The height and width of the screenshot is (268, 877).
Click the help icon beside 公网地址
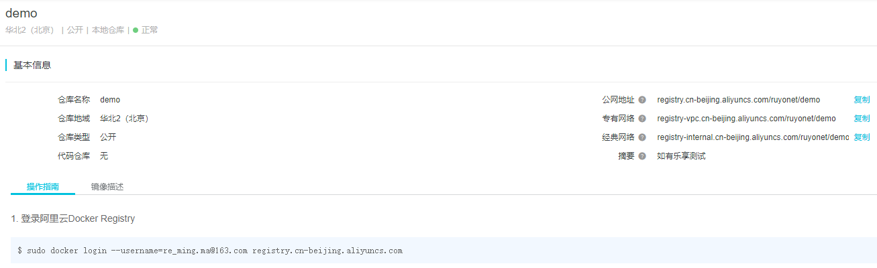[642, 100]
